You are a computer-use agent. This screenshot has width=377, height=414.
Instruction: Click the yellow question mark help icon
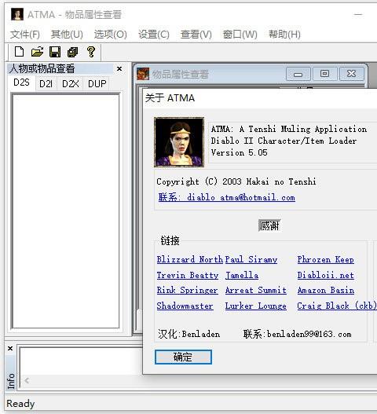tap(91, 52)
